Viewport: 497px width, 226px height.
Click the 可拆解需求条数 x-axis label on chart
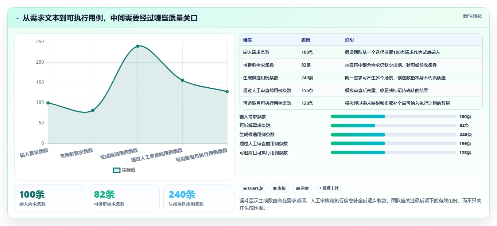click(x=77, y=153)
